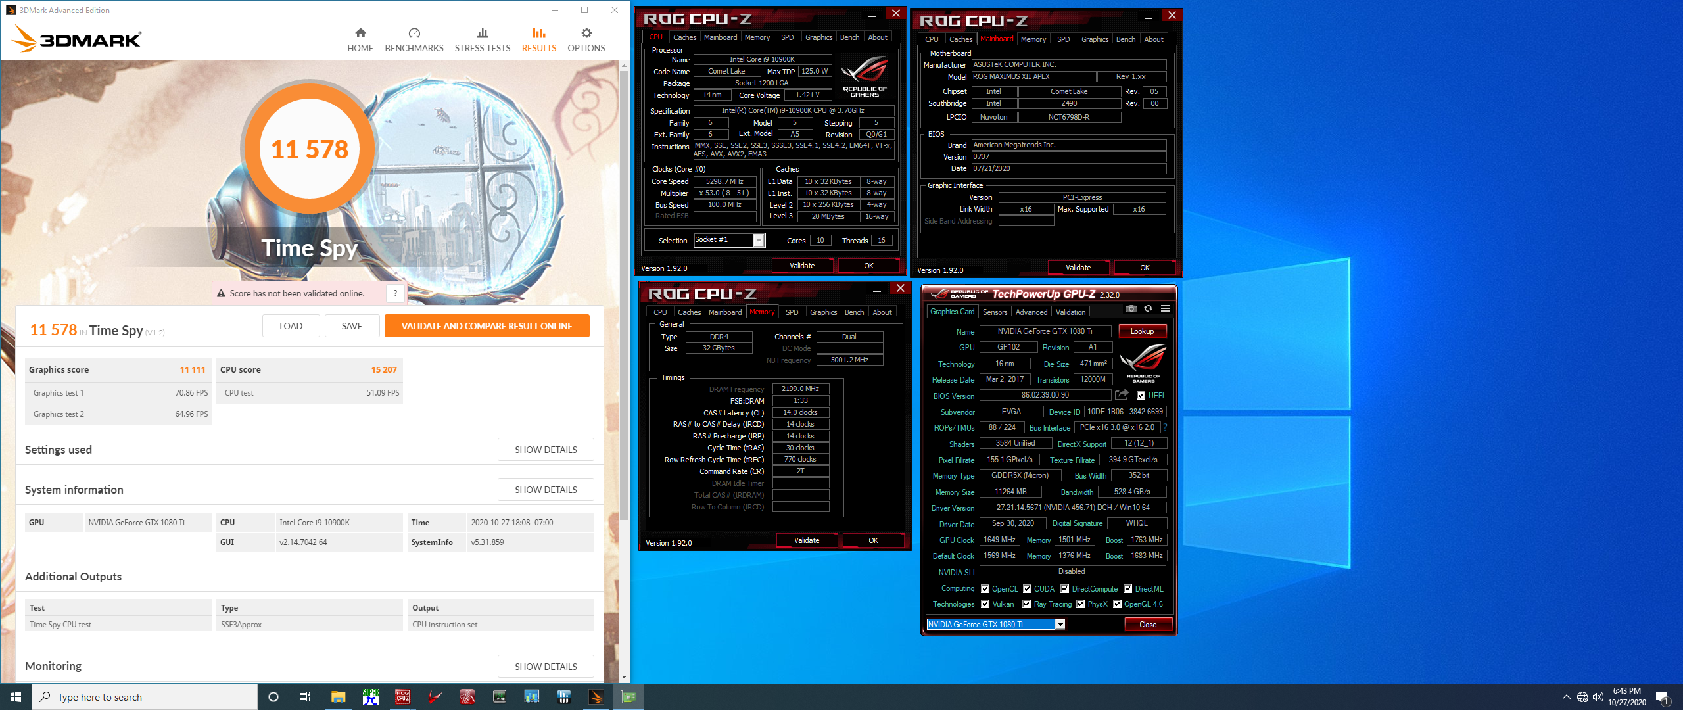Open Task View on the taskbar

305,697
